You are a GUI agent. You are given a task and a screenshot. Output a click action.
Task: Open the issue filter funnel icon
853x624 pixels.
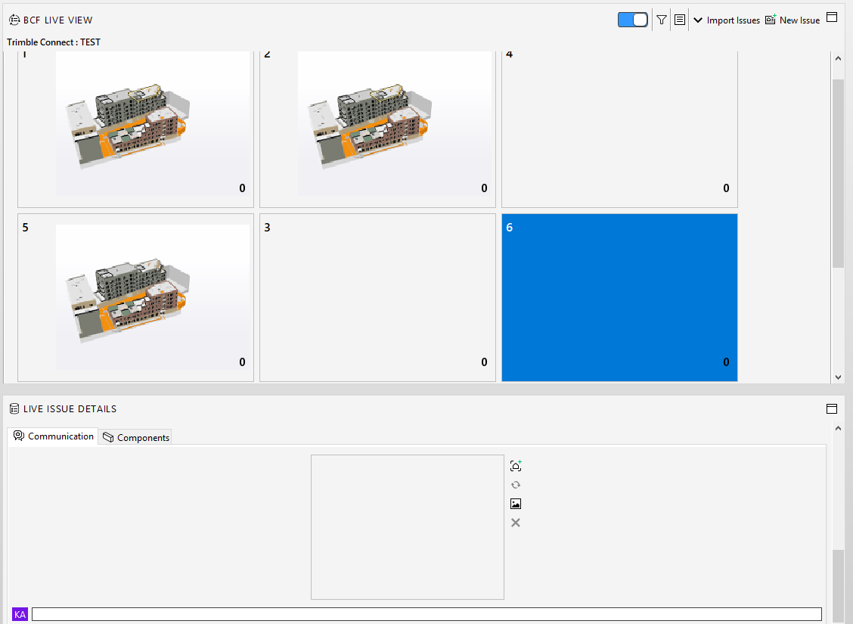[x=662, y=20]
